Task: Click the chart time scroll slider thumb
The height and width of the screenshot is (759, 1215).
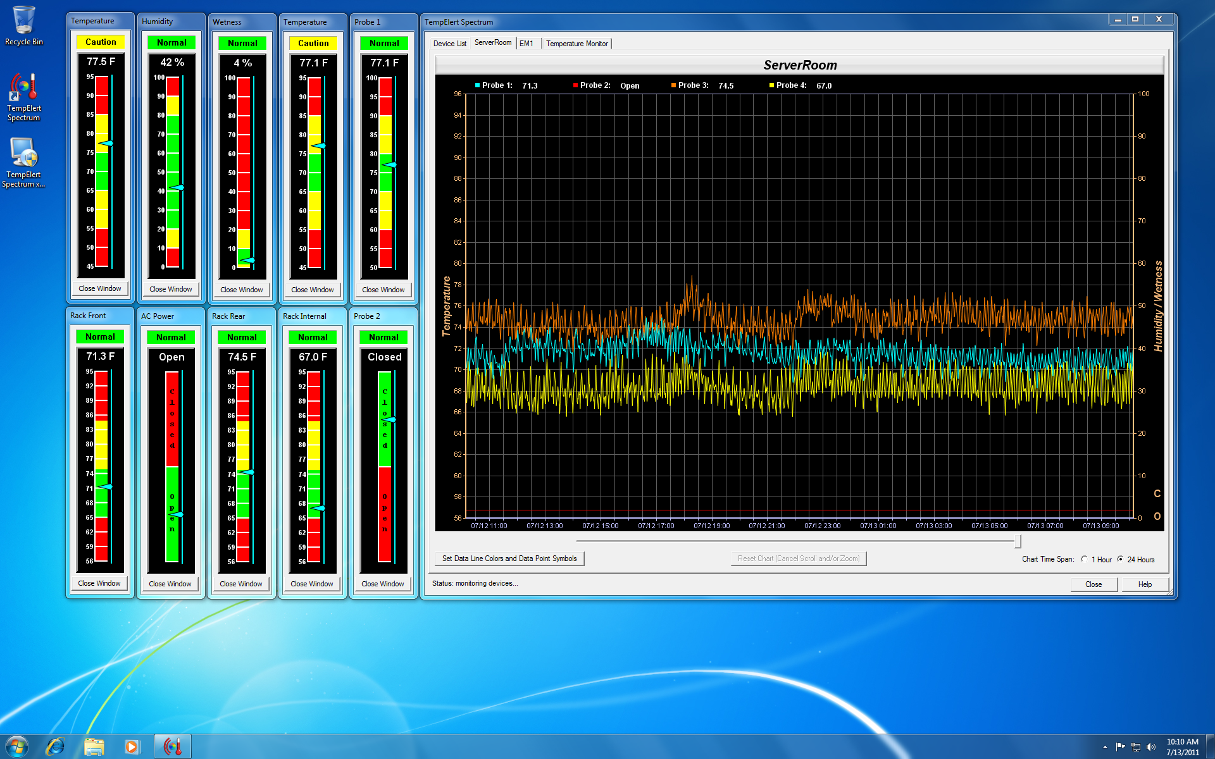Action: [x=1018, y=541]
